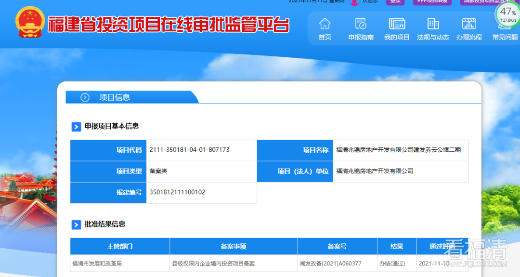Select the project code 2111-350181-04-01-807173
Viewport: 520px width, 277px height.
click(189, 150)
